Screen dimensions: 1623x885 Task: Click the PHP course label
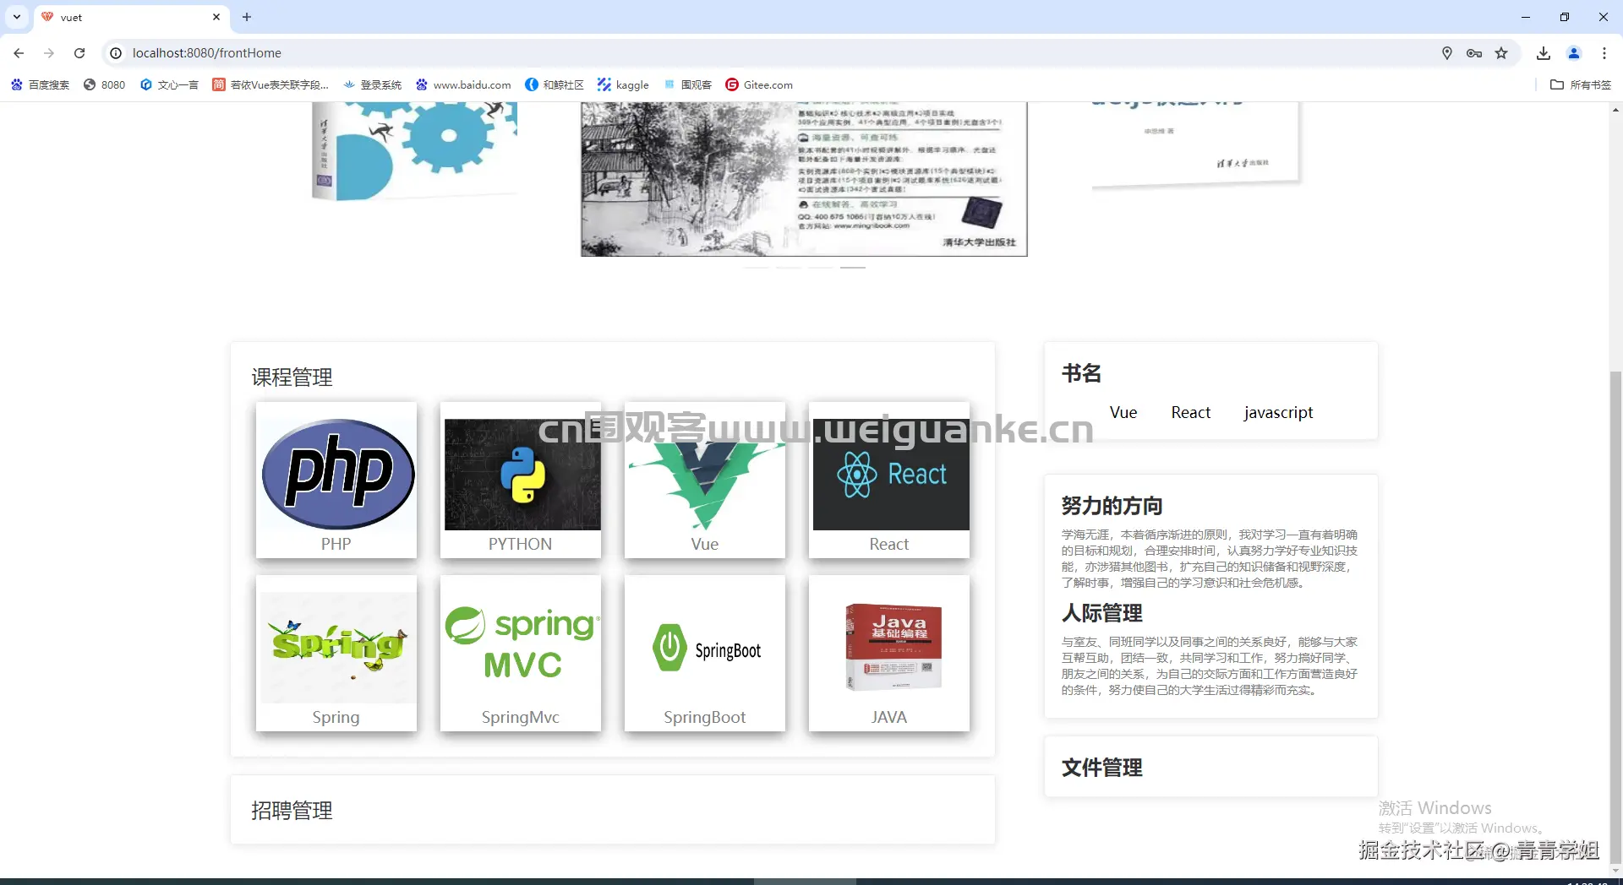336,544
